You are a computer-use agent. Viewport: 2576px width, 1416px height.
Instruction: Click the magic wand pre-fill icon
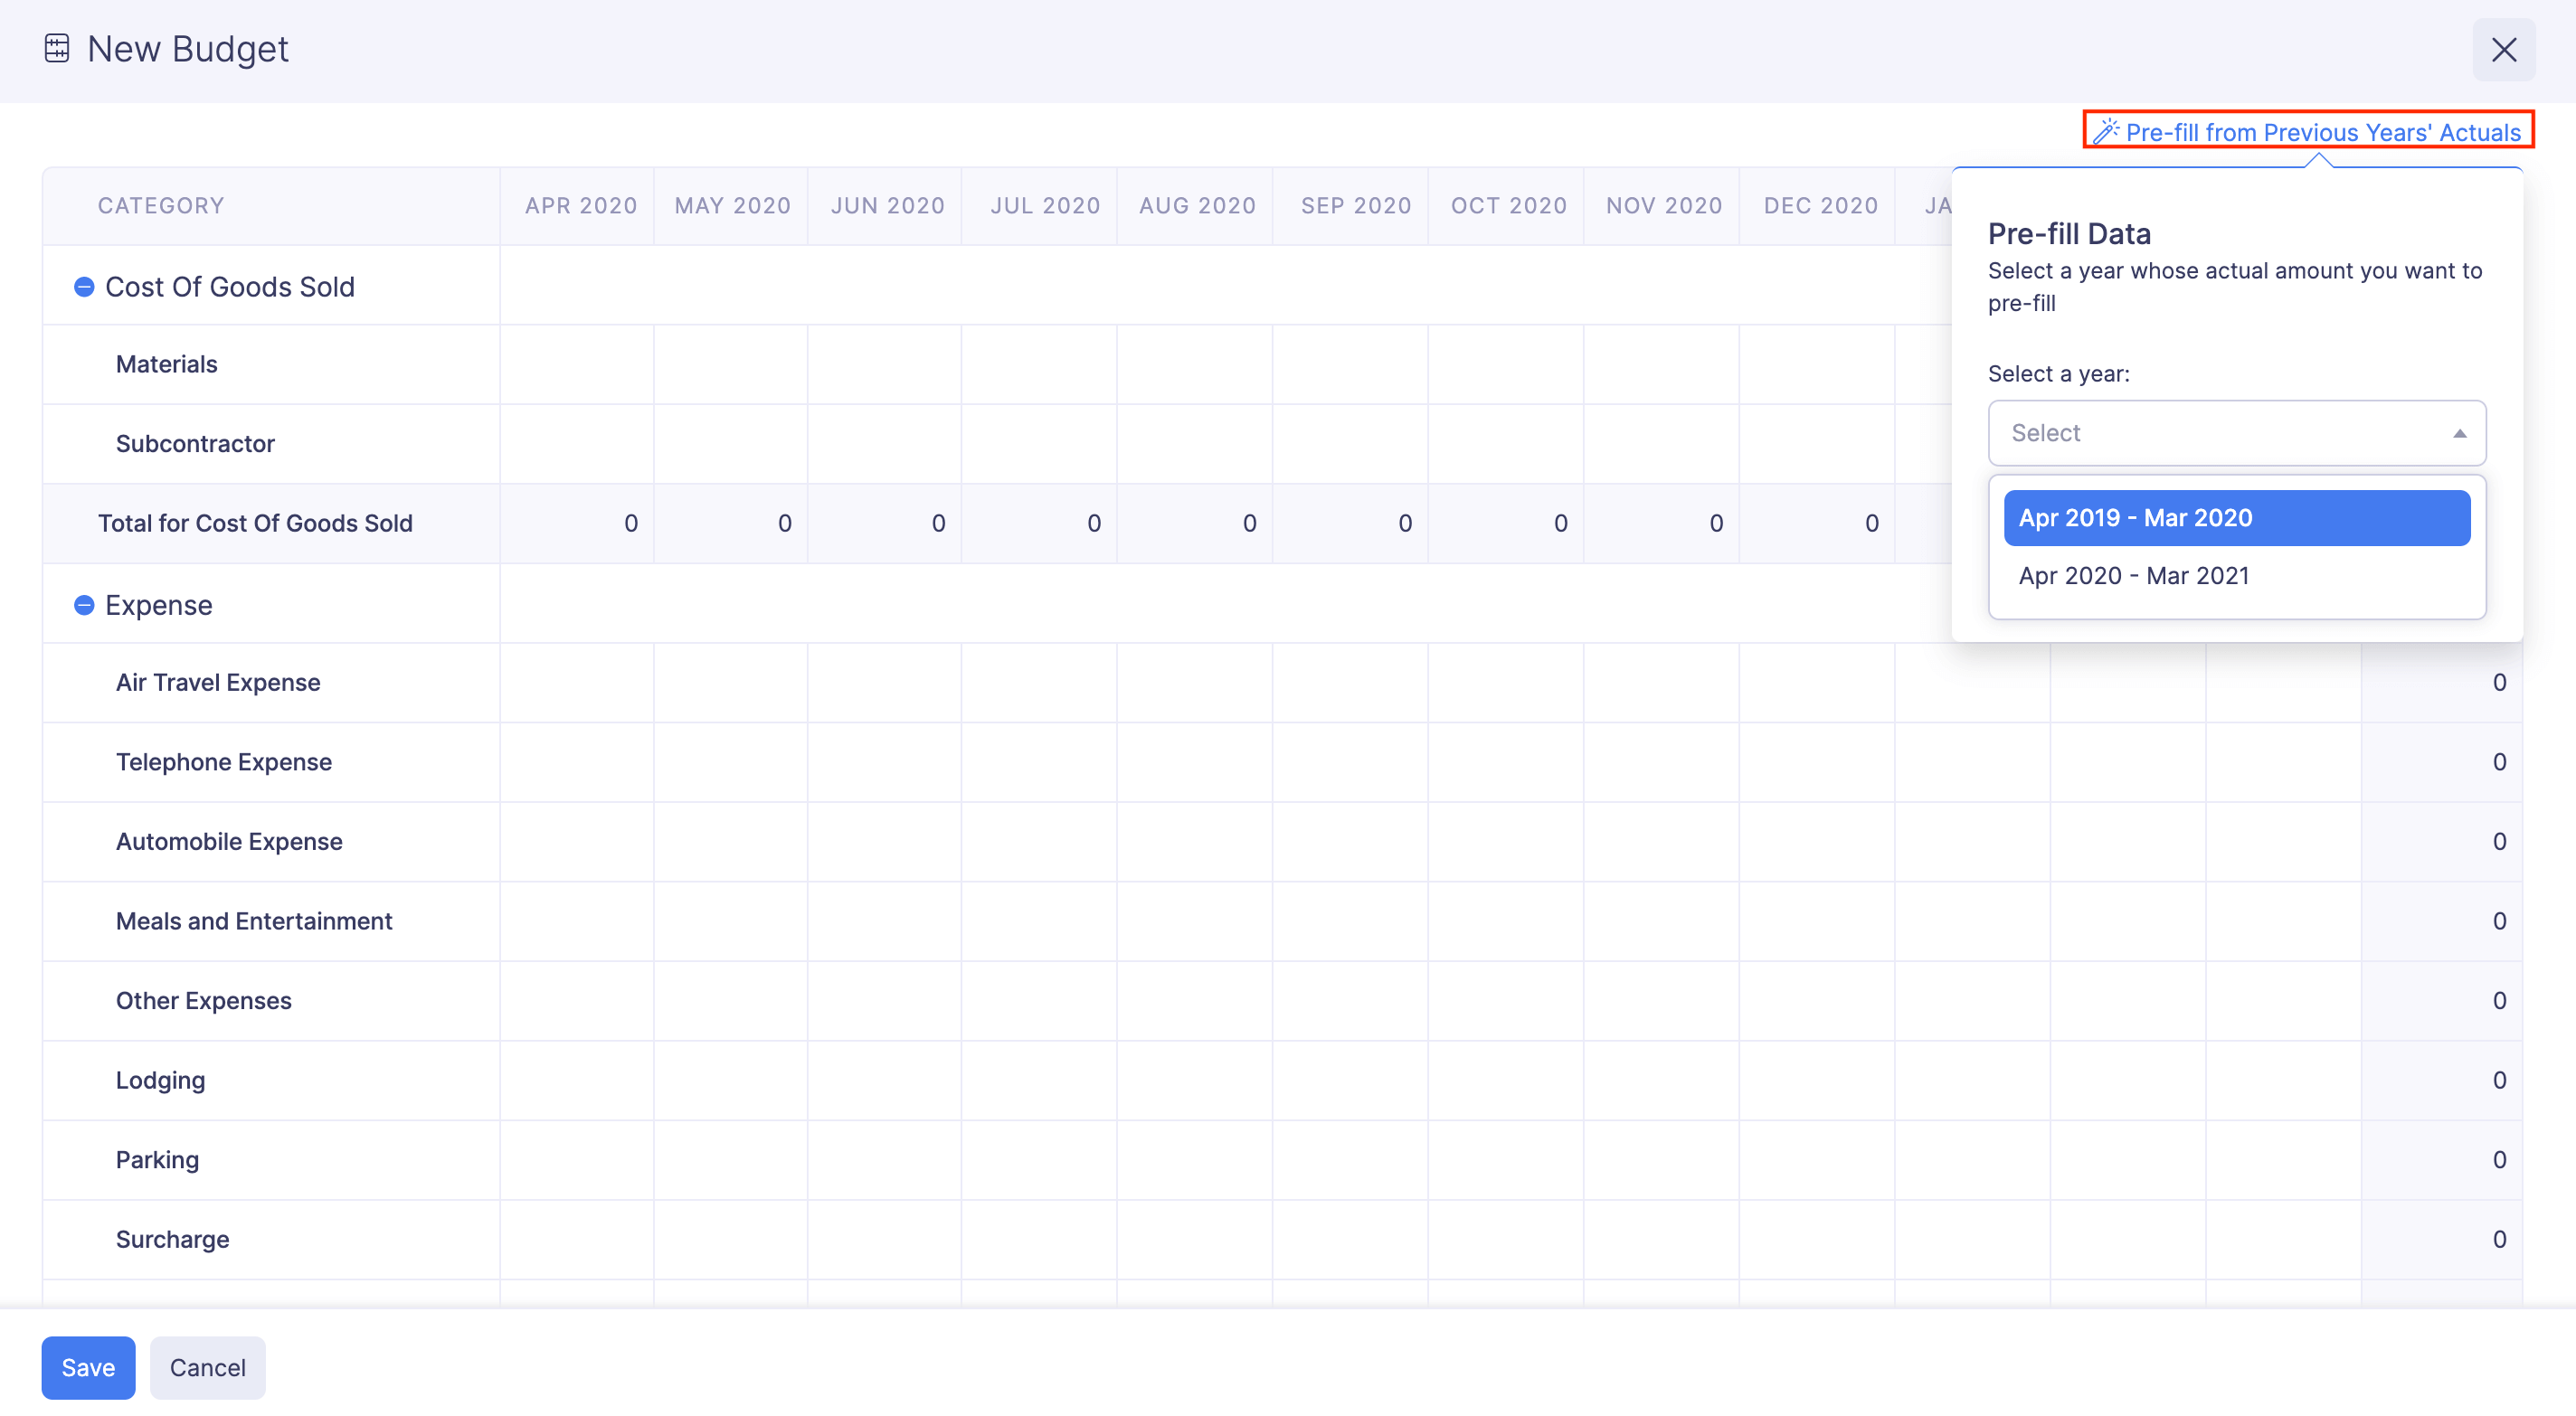(x=2105, y=132)
